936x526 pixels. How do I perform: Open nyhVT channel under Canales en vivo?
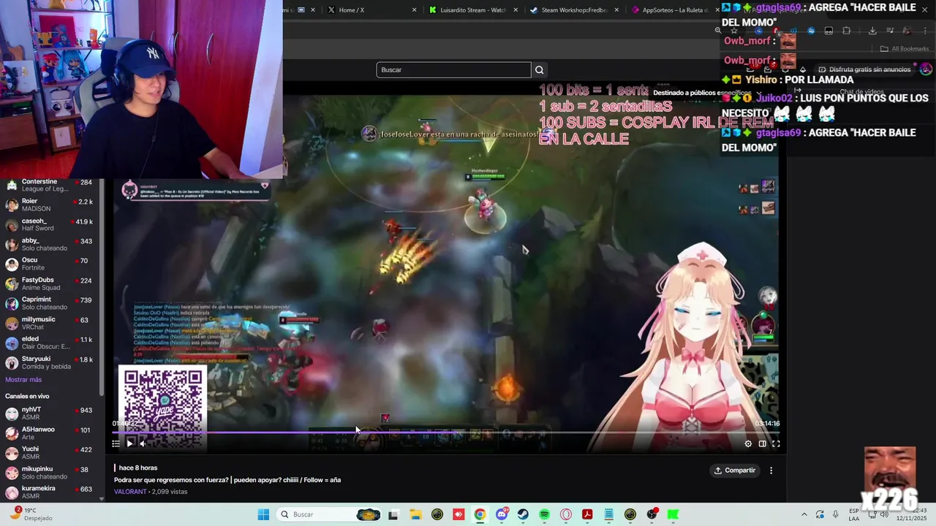pos(50,413)
